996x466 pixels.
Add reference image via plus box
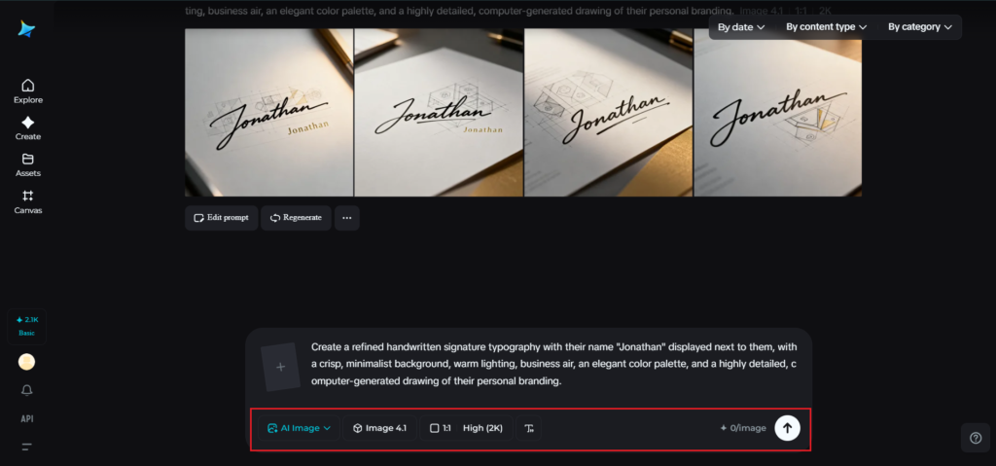pos(281,367)
